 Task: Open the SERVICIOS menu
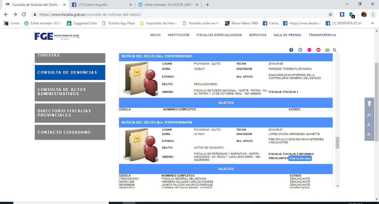click(257, 35)
